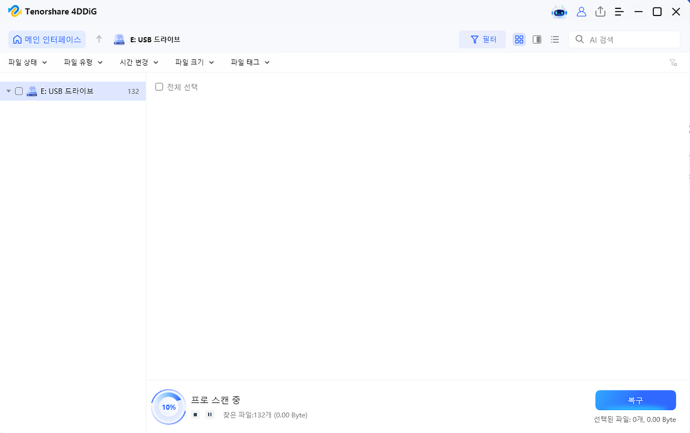Collapse the E: USB 드라이브 tree node
Screen dimensions: 690x433
pos(8,91)
